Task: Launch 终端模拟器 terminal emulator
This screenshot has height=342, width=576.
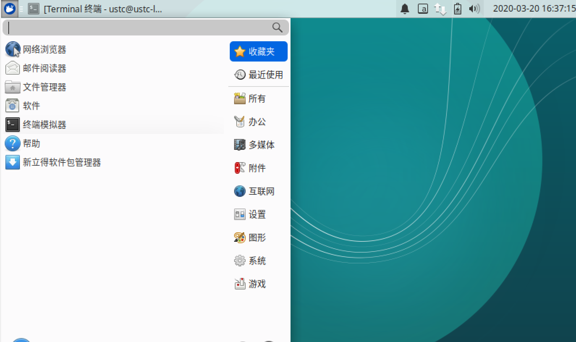Action: coord(44,125)
